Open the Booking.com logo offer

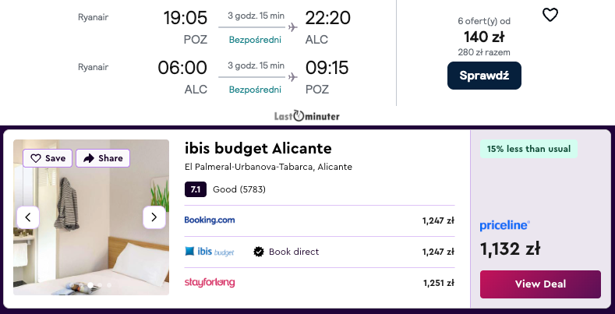[x=210, y=221]
